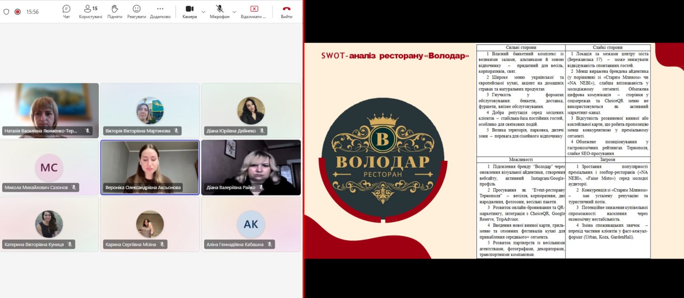This screenshot has width=684, height=298.
Task: Open the Реагувати reactions menu
Action: click(137, 12)
